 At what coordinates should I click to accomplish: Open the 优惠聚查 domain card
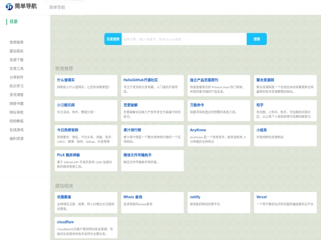pyautogui.click(x=86, y=203)
